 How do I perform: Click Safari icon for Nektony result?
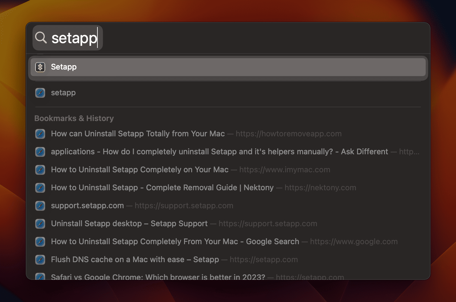click(40, 188)
